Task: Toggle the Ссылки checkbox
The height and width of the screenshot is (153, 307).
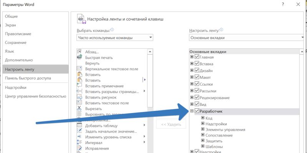Action: 197,84
